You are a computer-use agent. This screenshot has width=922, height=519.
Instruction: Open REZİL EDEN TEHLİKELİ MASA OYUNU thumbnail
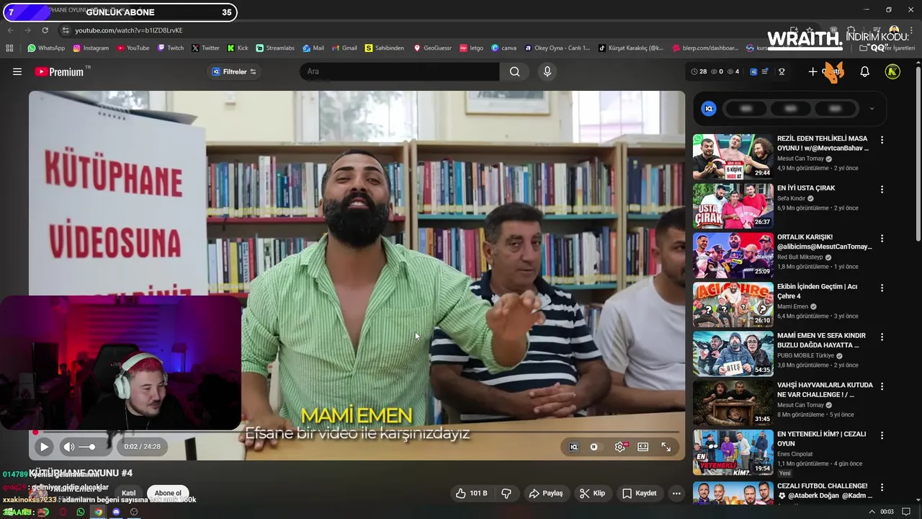pyautogui.click(x=733, y=156)
